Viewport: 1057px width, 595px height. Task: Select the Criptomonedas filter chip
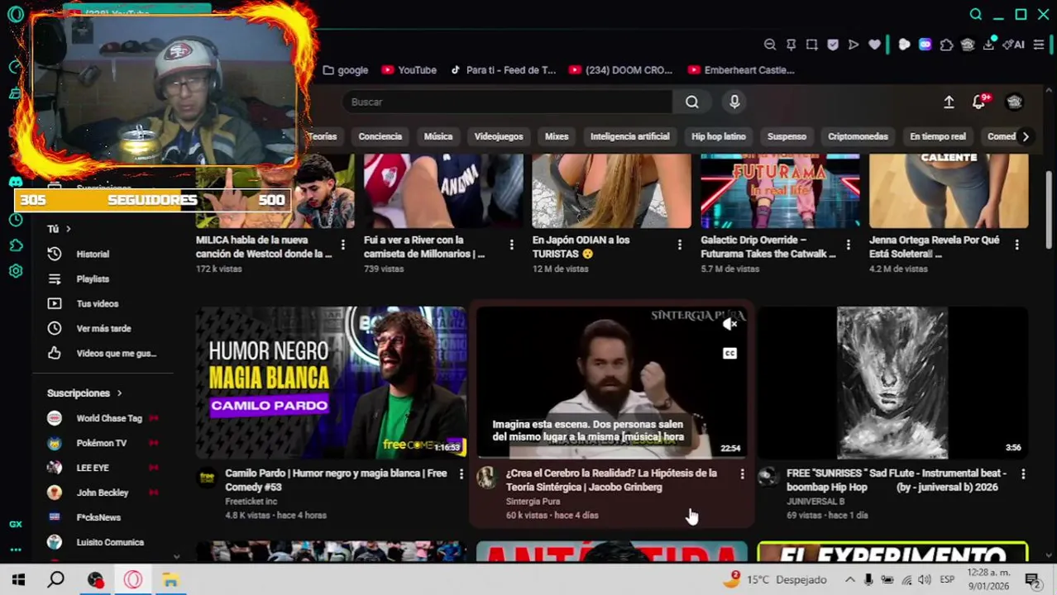point(858,136)
